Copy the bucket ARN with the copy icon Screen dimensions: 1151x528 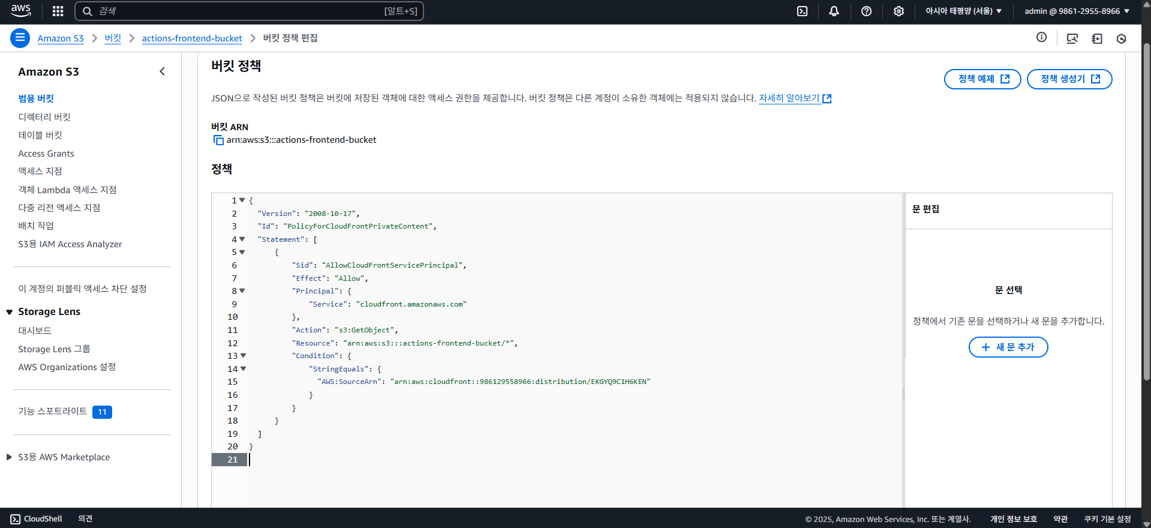pyautogui.click(x=218, y=140)
